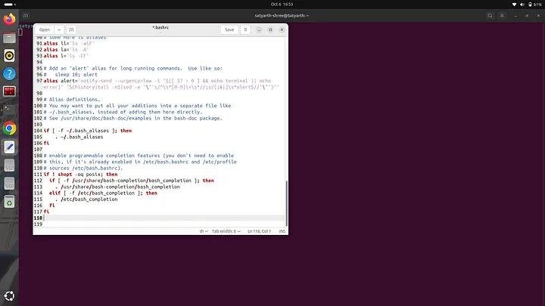
Task: Open the Terminal hamburger menu
Action: click(x=502, y=16)
